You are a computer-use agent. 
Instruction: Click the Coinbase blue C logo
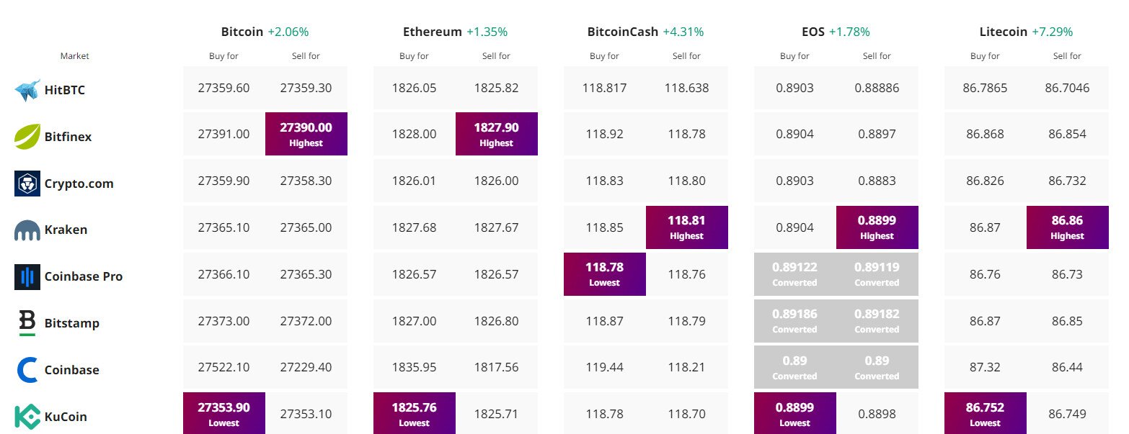(x=27, y=370)
